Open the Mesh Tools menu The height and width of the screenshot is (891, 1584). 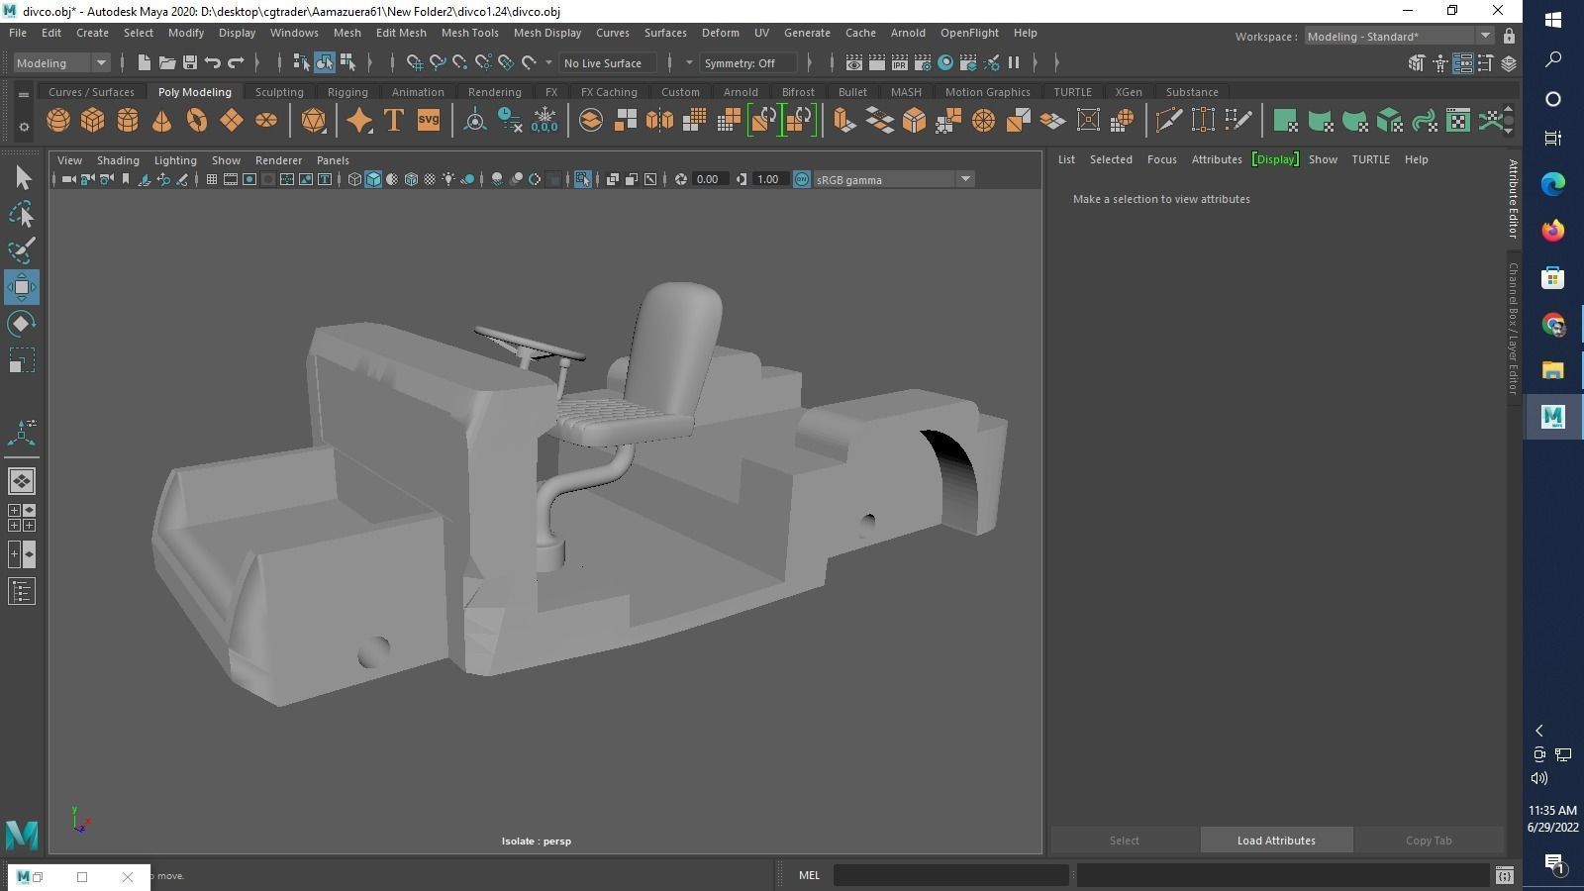pyautogui.click(x=469, y=33)
